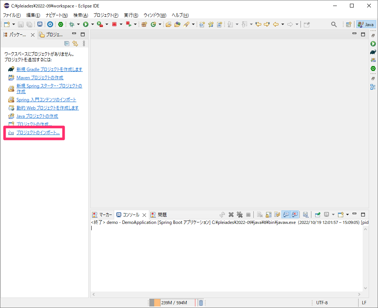
Task: Click the search magnifier icon
Action: 334,24
